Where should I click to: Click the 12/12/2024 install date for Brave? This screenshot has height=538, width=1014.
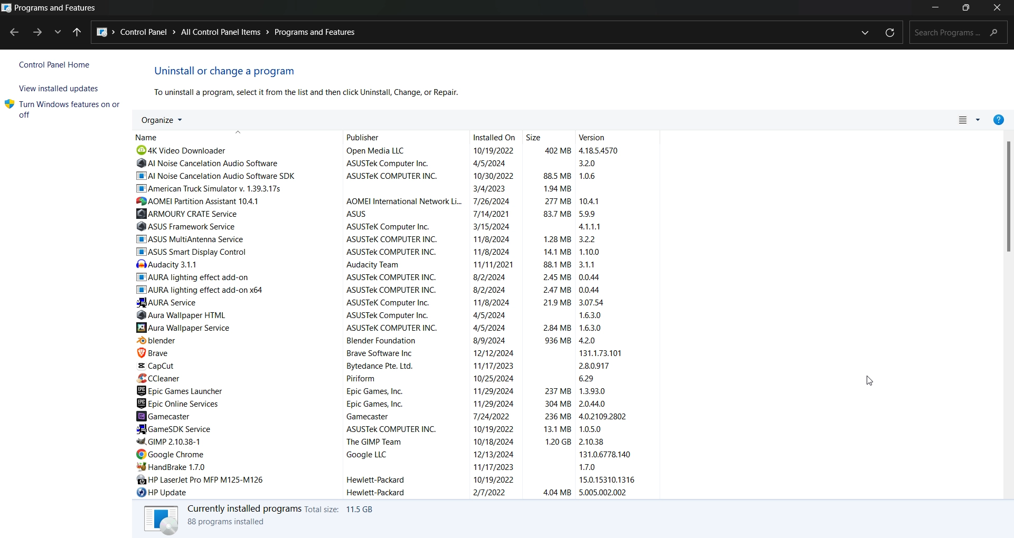coord(493,353)
